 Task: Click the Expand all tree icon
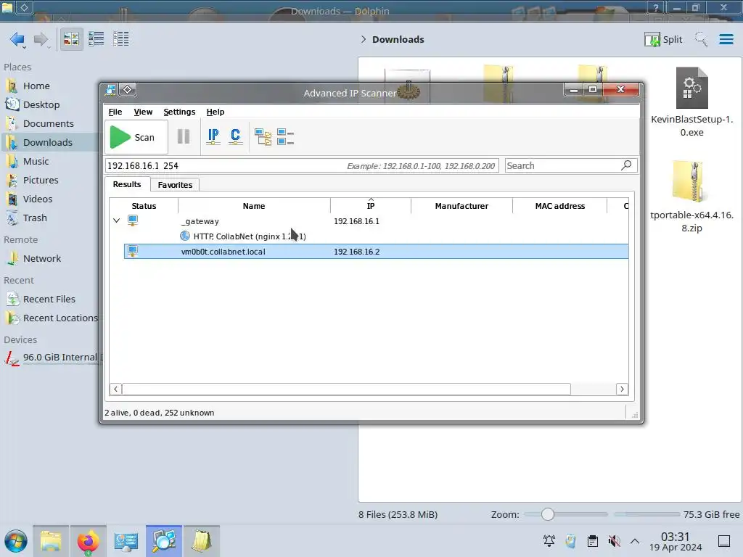click(x=263, y=137)
